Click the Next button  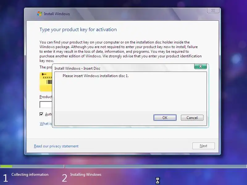point(203,146)
